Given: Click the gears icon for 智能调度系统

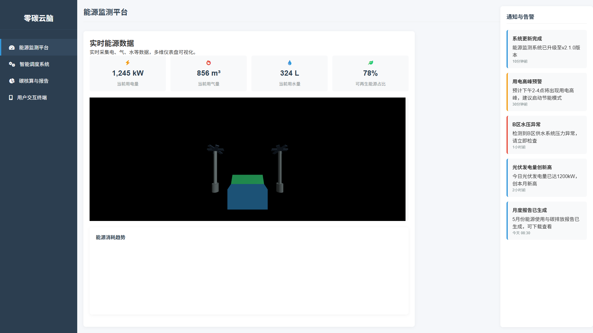Looking at the screenshot, I should click(12, 64).
